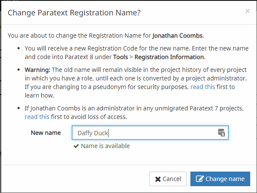Focus the New name input field
This screenshot has width=257, height=193.
pyautogui.click(x=150, y=133)
